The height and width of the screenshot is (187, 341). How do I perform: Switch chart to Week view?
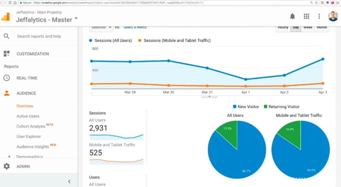[308, 28]
